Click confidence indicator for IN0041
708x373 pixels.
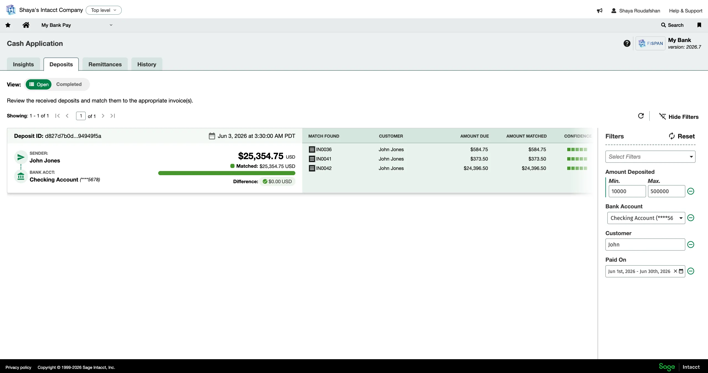pyautogui.click(x=577, y=159)
